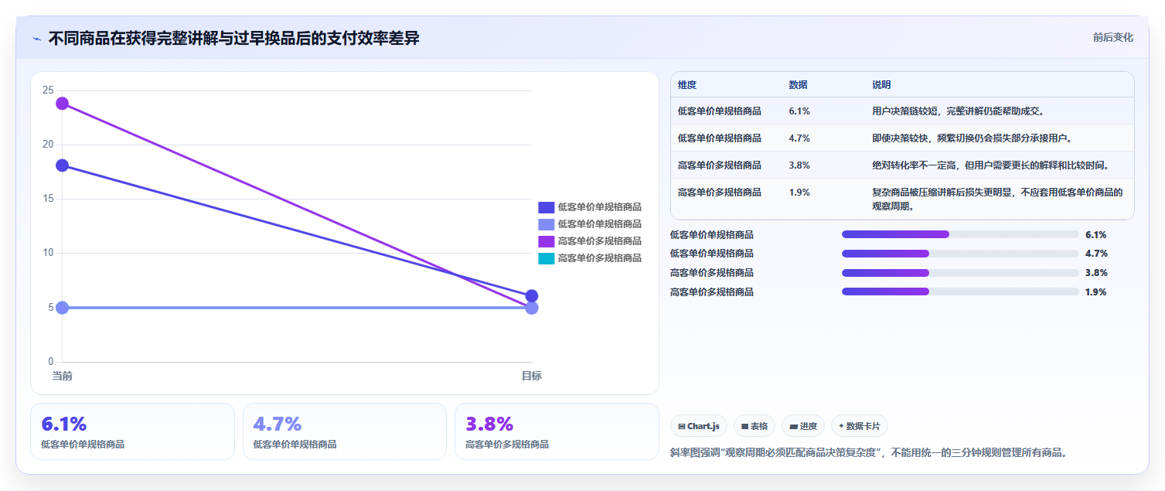
Task: Click the 数据卡片 tag
Action: 860,426
